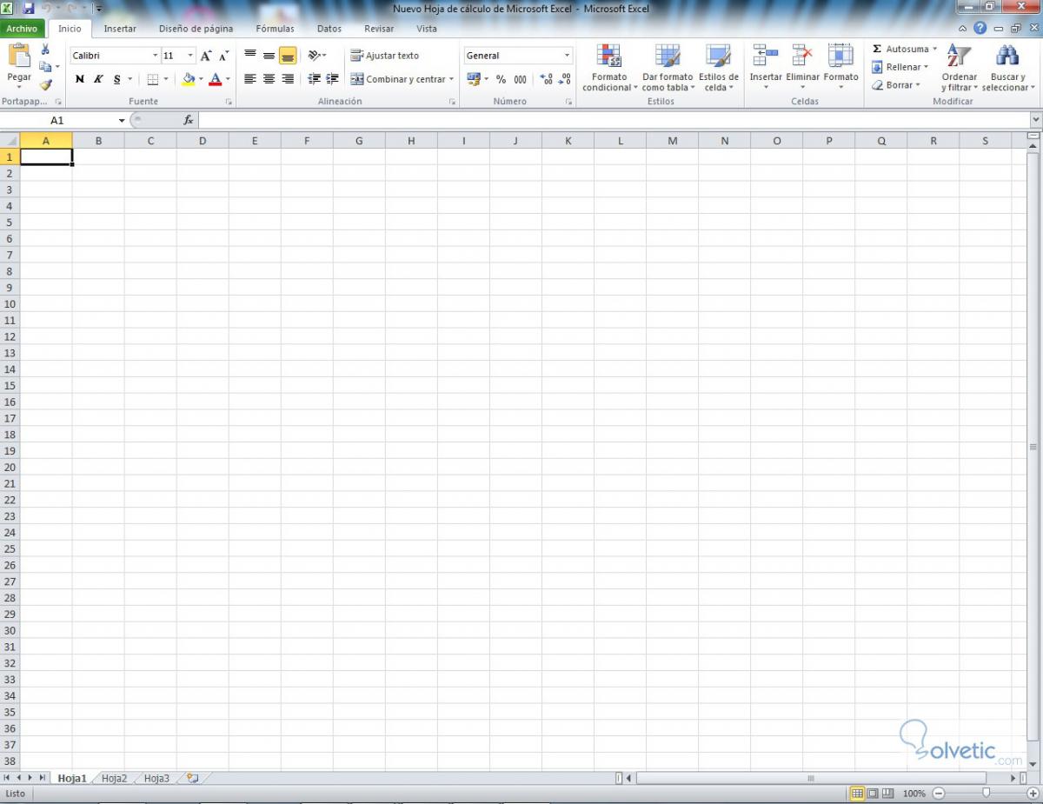Open Excel help question mark icon

click(x=980, y=29)
